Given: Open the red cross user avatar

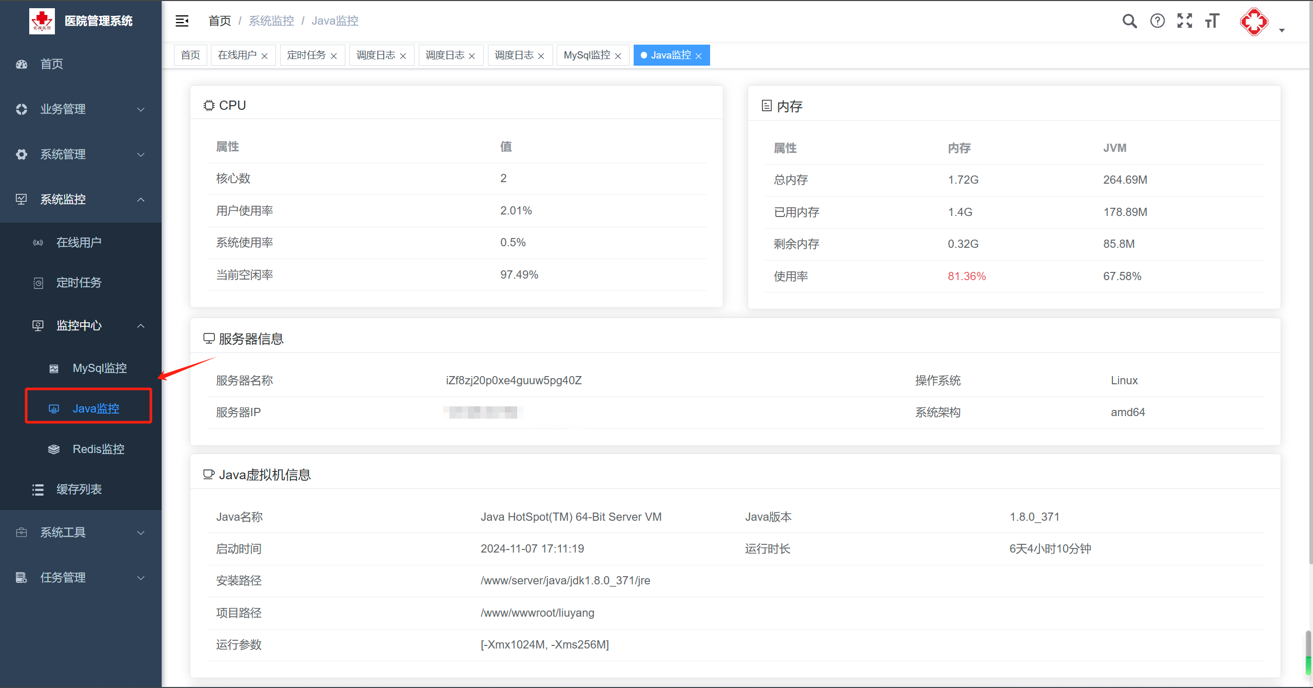Looking at the screenshot, I should (x=1253, y=22).
